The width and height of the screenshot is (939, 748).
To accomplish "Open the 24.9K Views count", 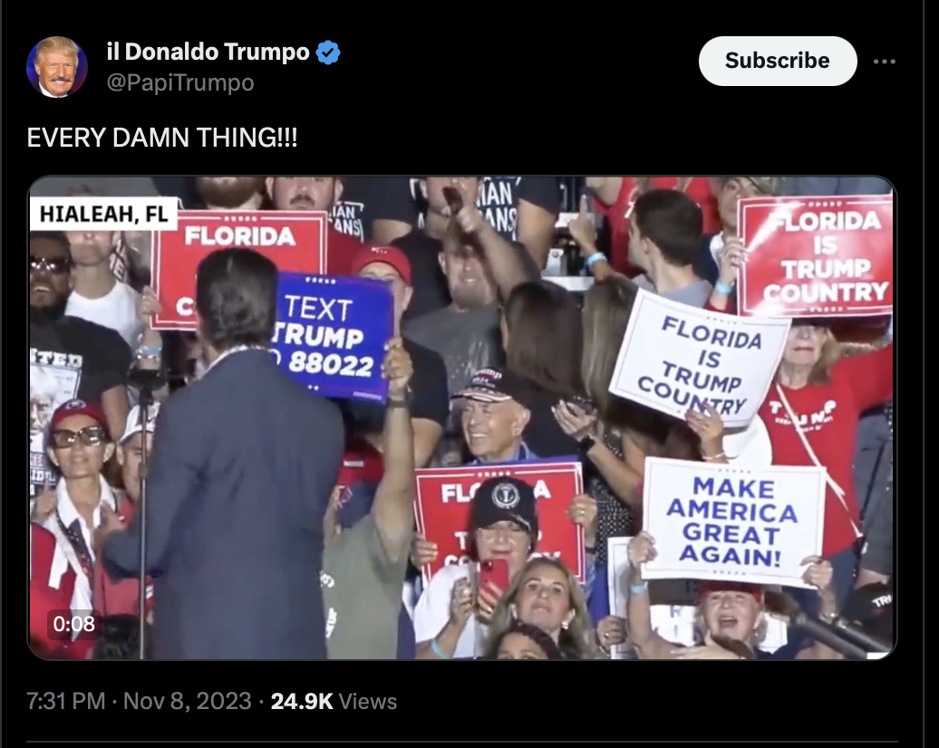I will pyautogui.click(x=334, y=701).
